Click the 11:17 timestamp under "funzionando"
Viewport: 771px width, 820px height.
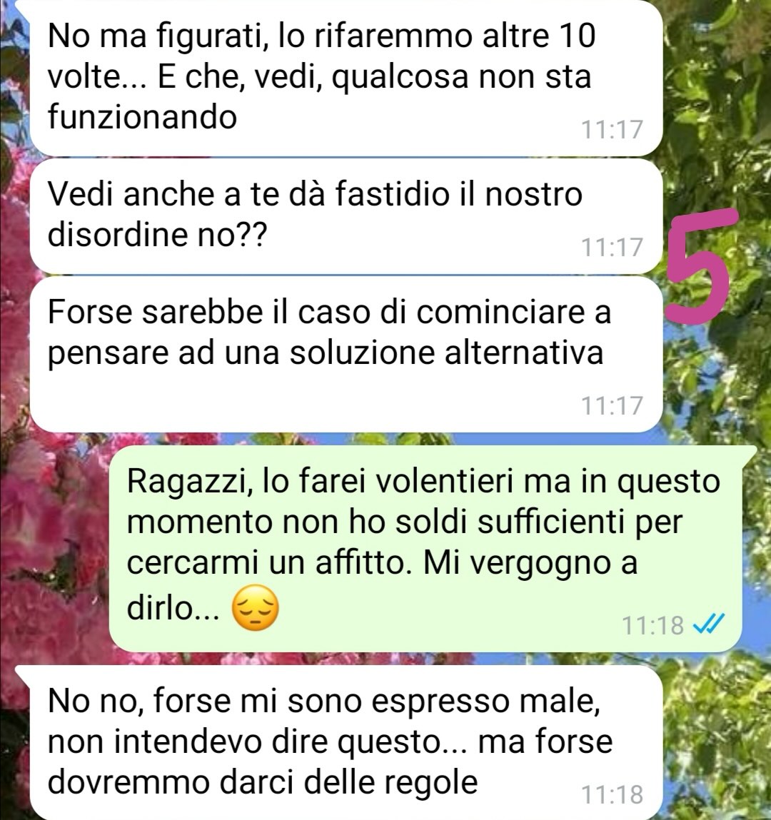pos(612,130)
